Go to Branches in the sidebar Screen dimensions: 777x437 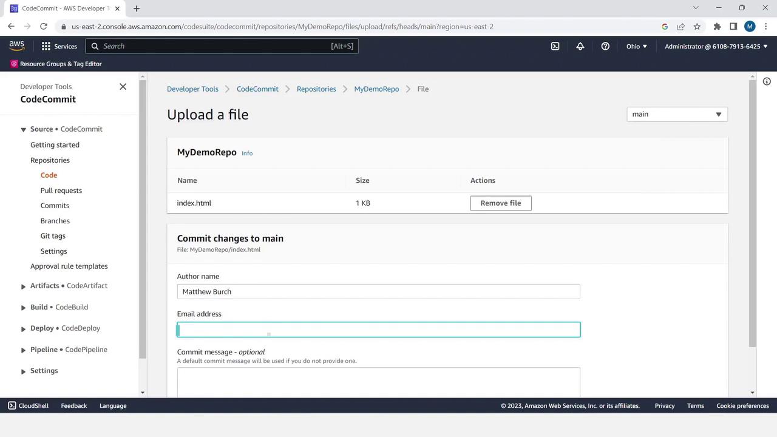55,221
